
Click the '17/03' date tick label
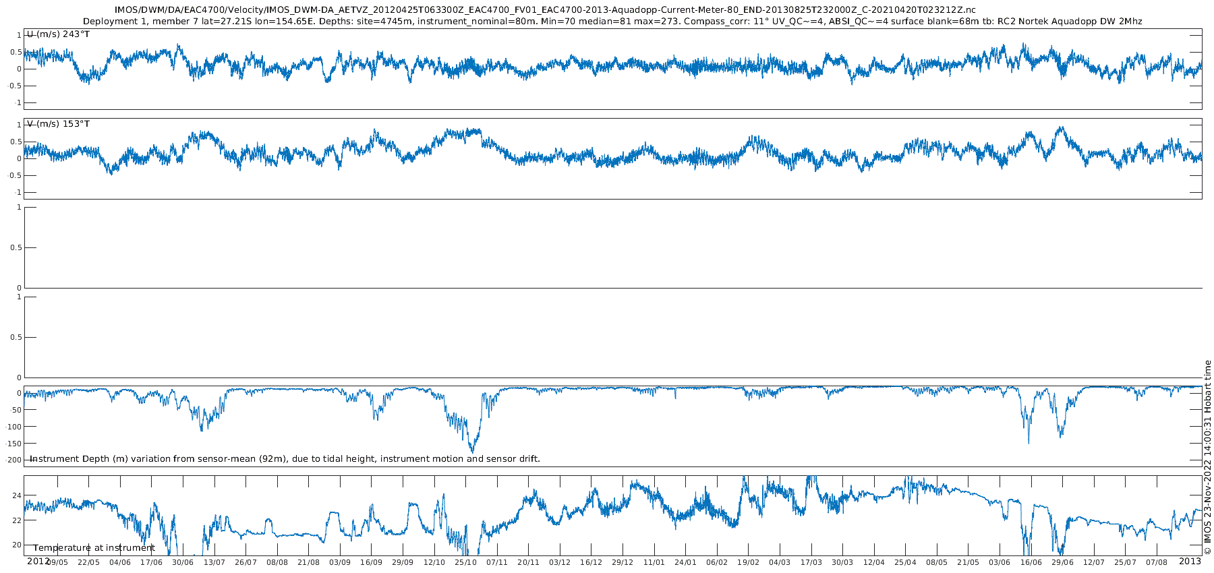[811, 562]
